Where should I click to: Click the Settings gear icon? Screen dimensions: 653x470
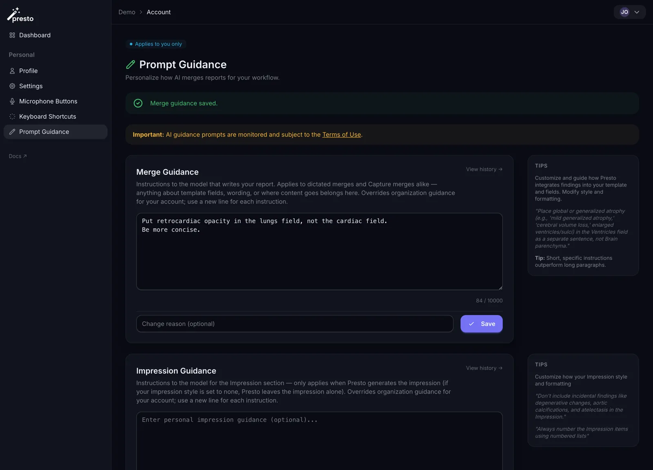[12, 86]
